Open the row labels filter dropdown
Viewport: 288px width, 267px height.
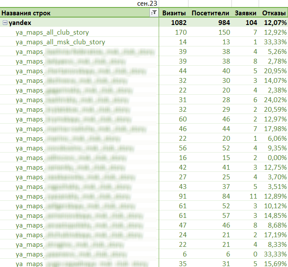pos(154,13)
